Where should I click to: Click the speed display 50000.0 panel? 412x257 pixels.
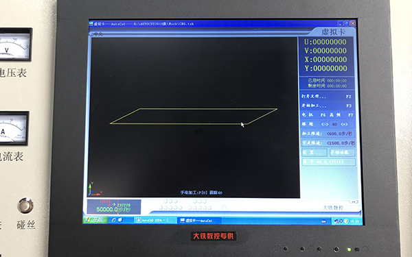[114, 207]
